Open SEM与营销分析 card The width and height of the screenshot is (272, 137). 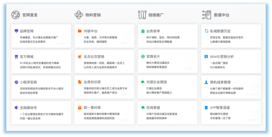(231, 61)
